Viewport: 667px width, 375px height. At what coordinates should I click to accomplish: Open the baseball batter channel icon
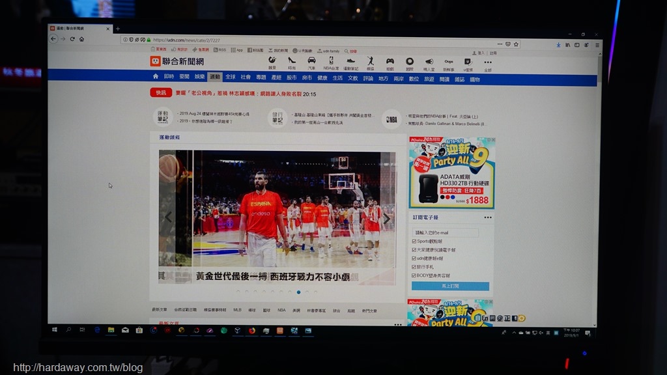(371, 64)
